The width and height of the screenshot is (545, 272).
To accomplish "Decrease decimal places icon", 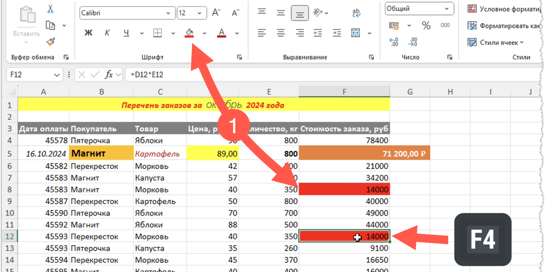I will click(x=413, y=42).
